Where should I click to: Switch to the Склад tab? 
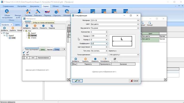coord(57,49)
